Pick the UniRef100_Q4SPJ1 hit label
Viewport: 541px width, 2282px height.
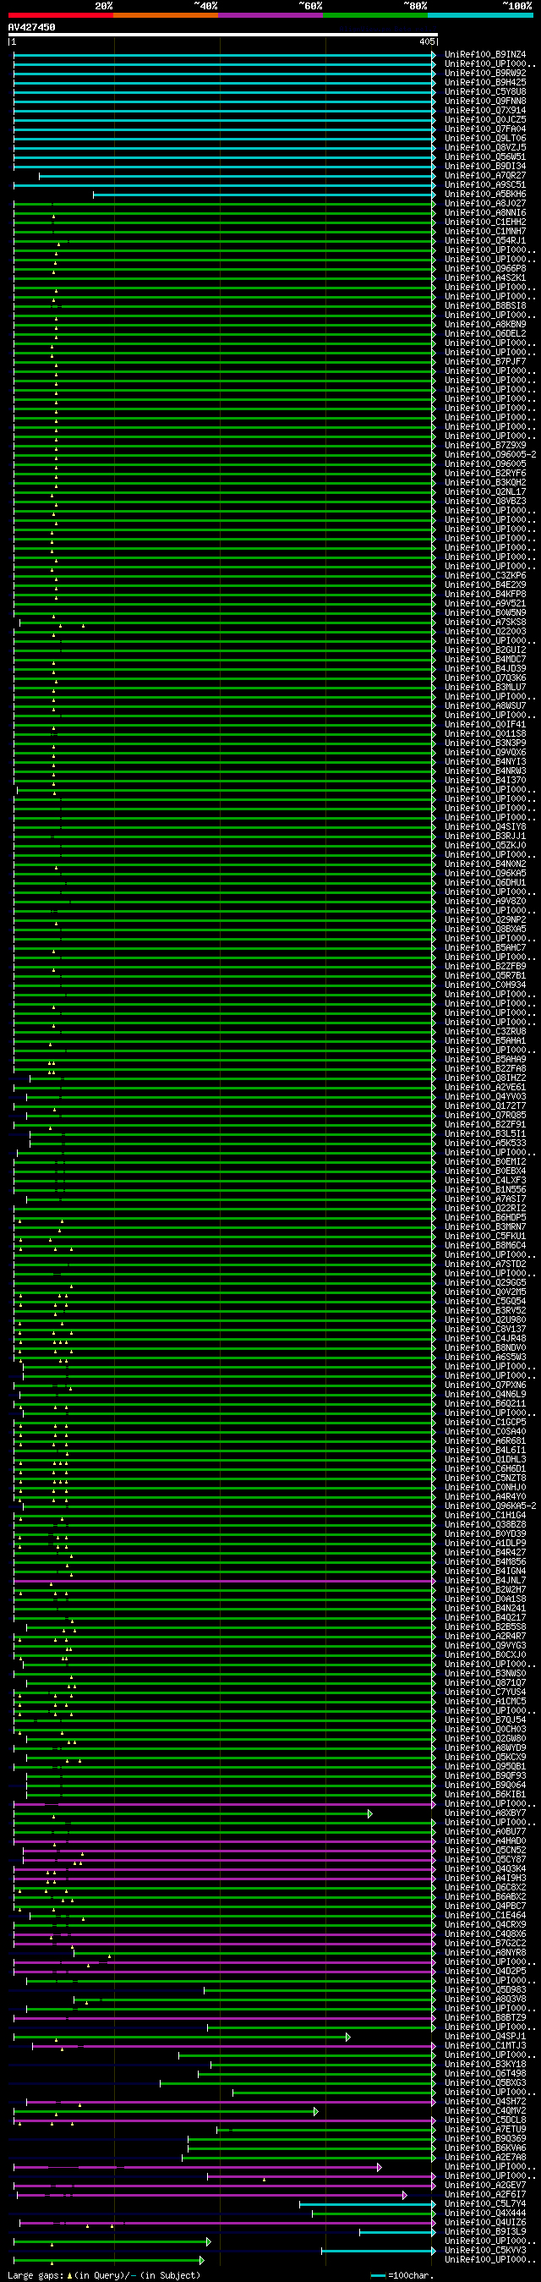pyautogui.click(x=485, y=2037)
